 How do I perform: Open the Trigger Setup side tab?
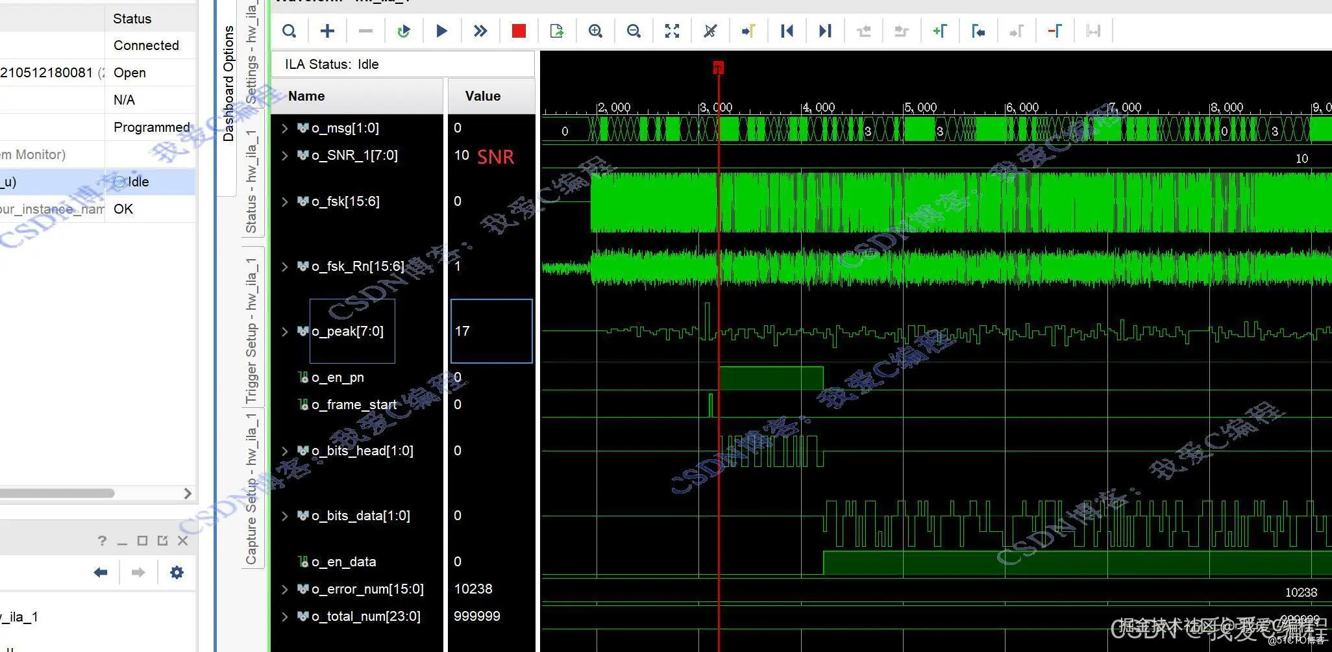(251, 330)
